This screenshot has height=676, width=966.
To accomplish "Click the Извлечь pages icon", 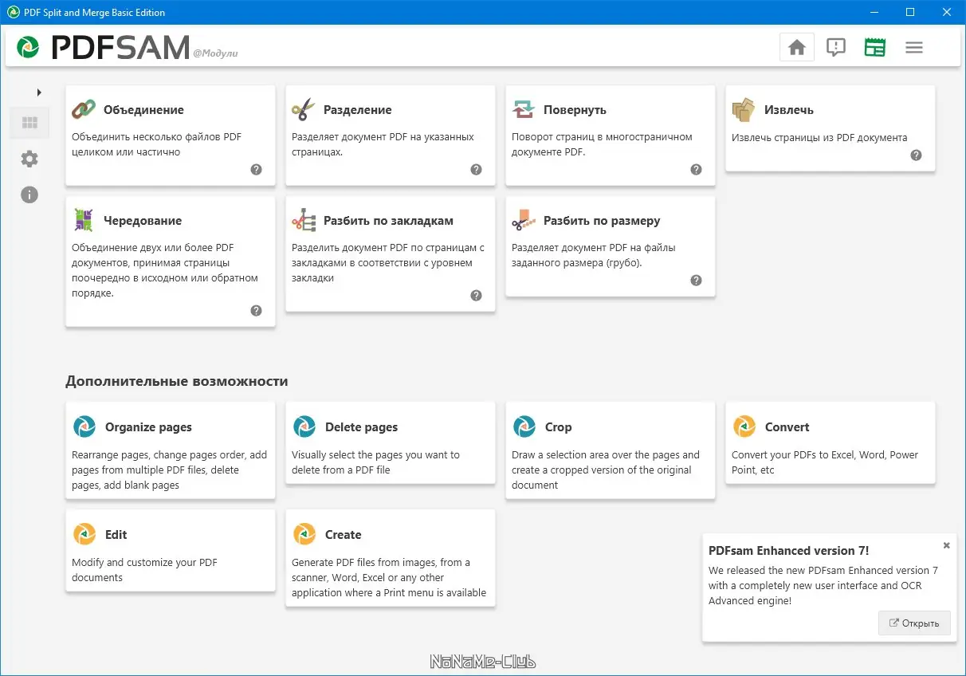I will coord(744,109).
